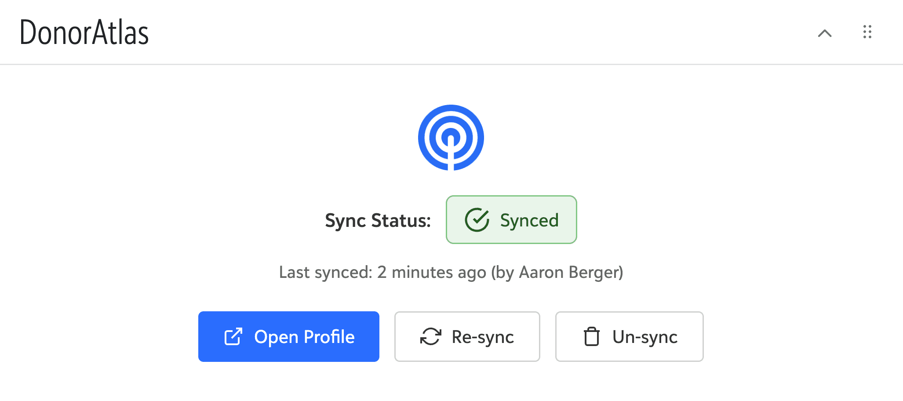Click the blue bullseye emblem above Sync Status

451,137
